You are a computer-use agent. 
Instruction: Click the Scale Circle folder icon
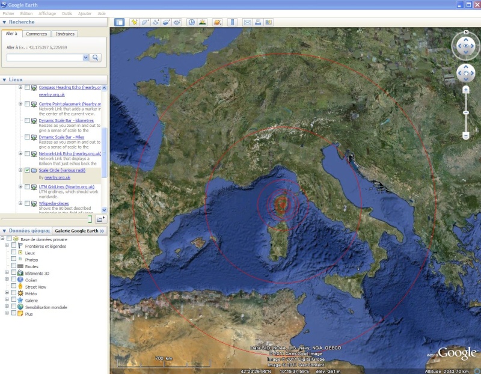tap(34, 170)
